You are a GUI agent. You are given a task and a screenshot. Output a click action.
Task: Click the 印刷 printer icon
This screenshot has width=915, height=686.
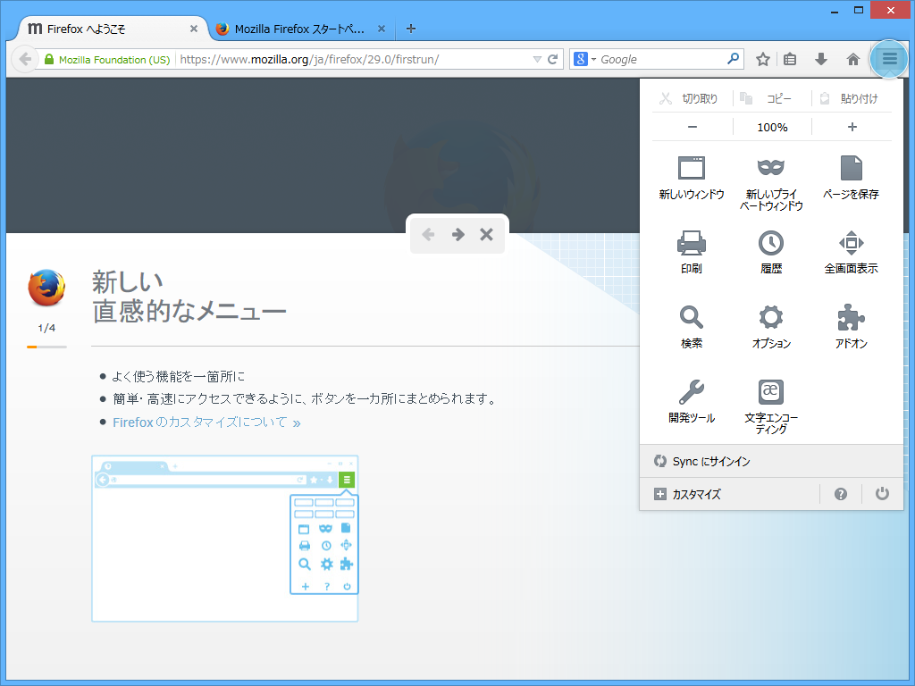(x=692, y=252)
